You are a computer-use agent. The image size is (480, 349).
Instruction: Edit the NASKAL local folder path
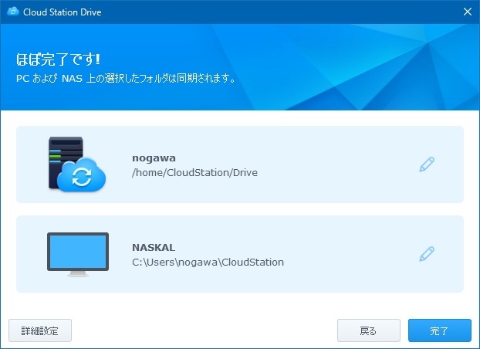(427, 254)
